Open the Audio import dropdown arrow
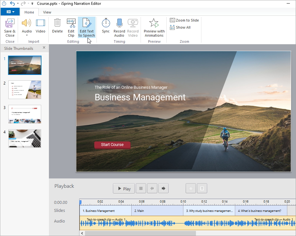 click(x=27, y=35)
